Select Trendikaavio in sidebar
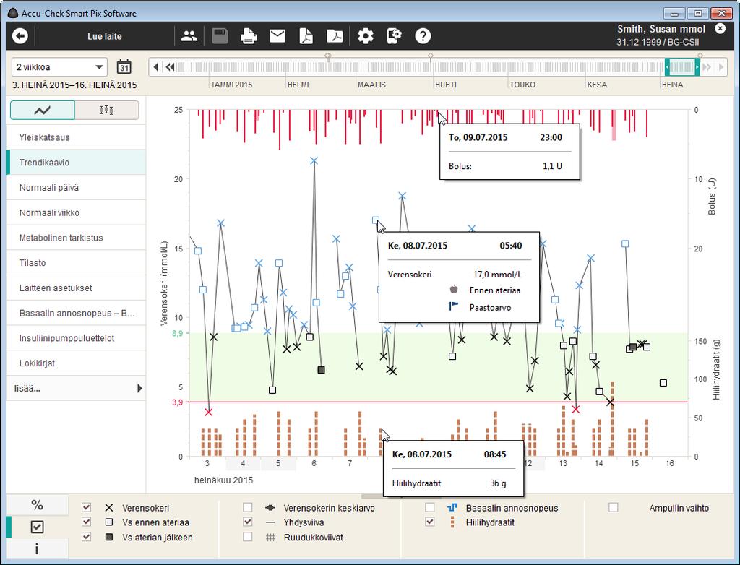 click(75, 163)
